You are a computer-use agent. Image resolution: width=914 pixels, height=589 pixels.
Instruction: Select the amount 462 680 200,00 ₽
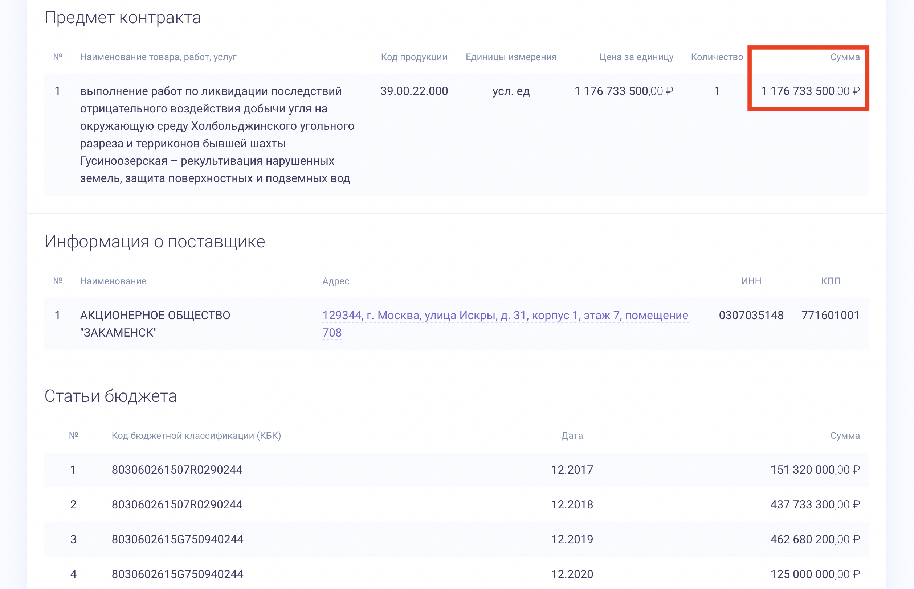tap(815, 539)
